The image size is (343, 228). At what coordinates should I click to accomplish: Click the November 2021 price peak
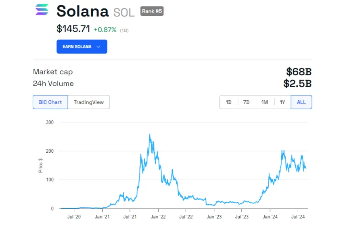point(150,135)
